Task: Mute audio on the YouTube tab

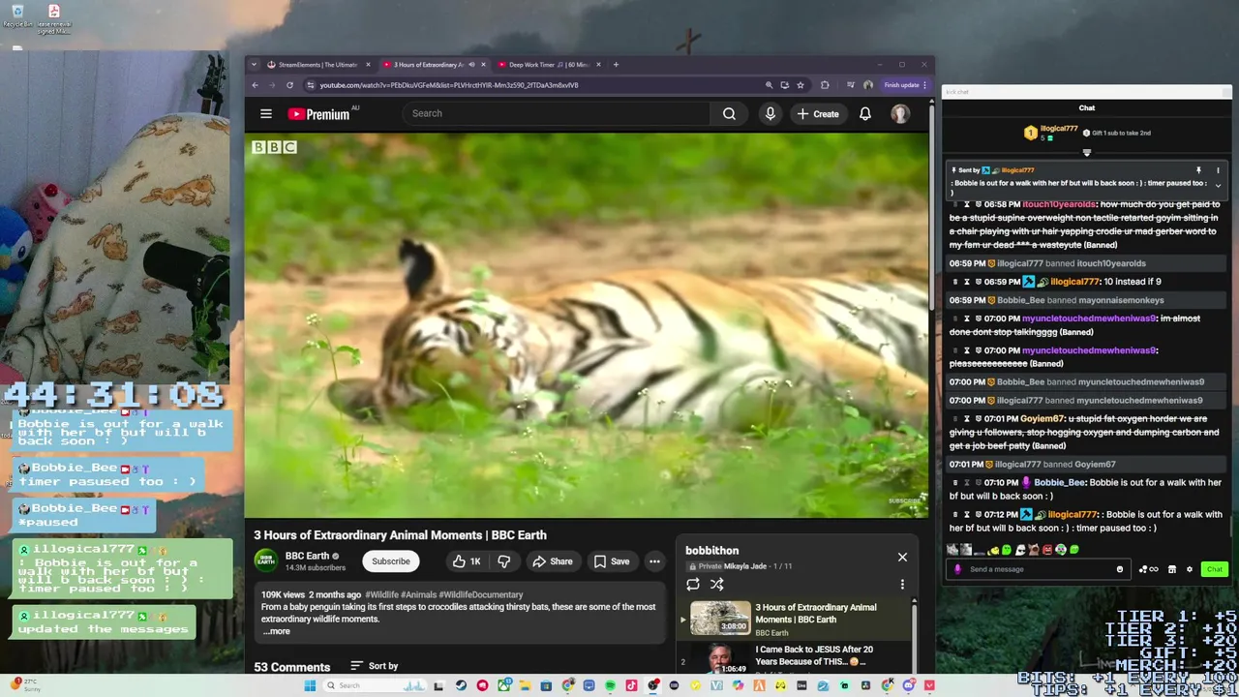Action: tap(471, 65)
